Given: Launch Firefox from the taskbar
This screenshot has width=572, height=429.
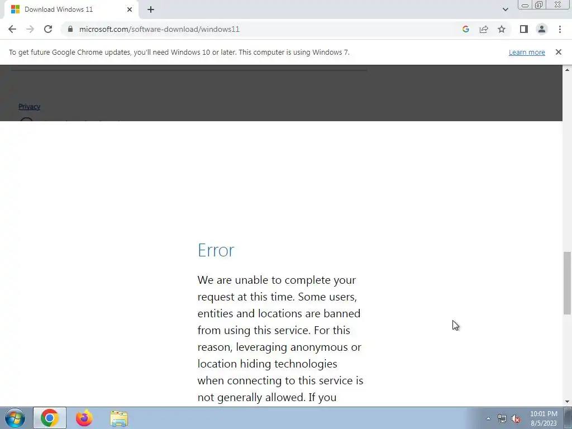Looking at the screenshot, I should tap(84, 418).
